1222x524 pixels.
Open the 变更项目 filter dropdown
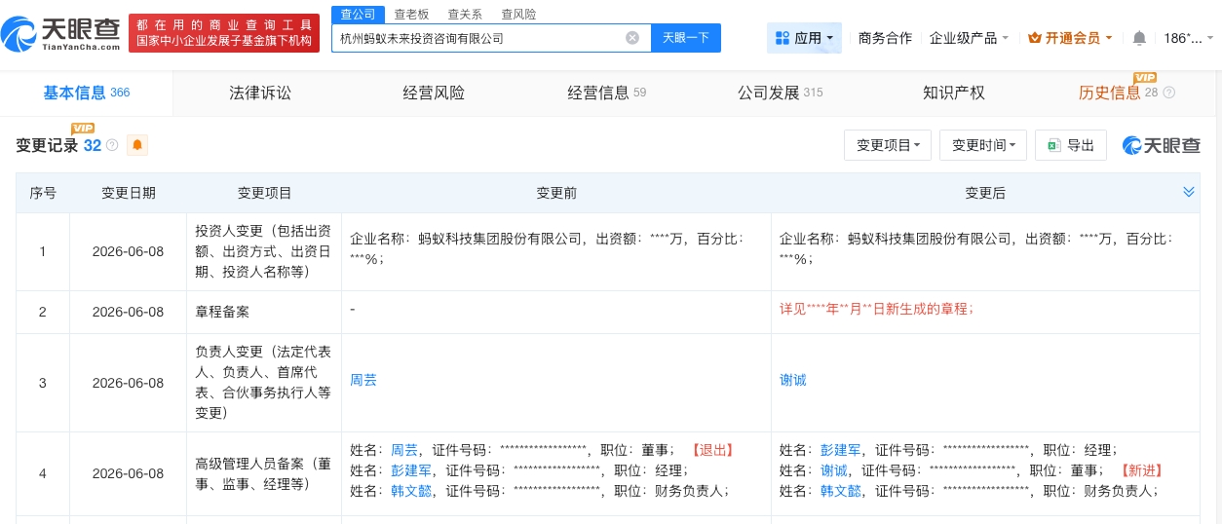pyautogui.click(x=888, y=145)
